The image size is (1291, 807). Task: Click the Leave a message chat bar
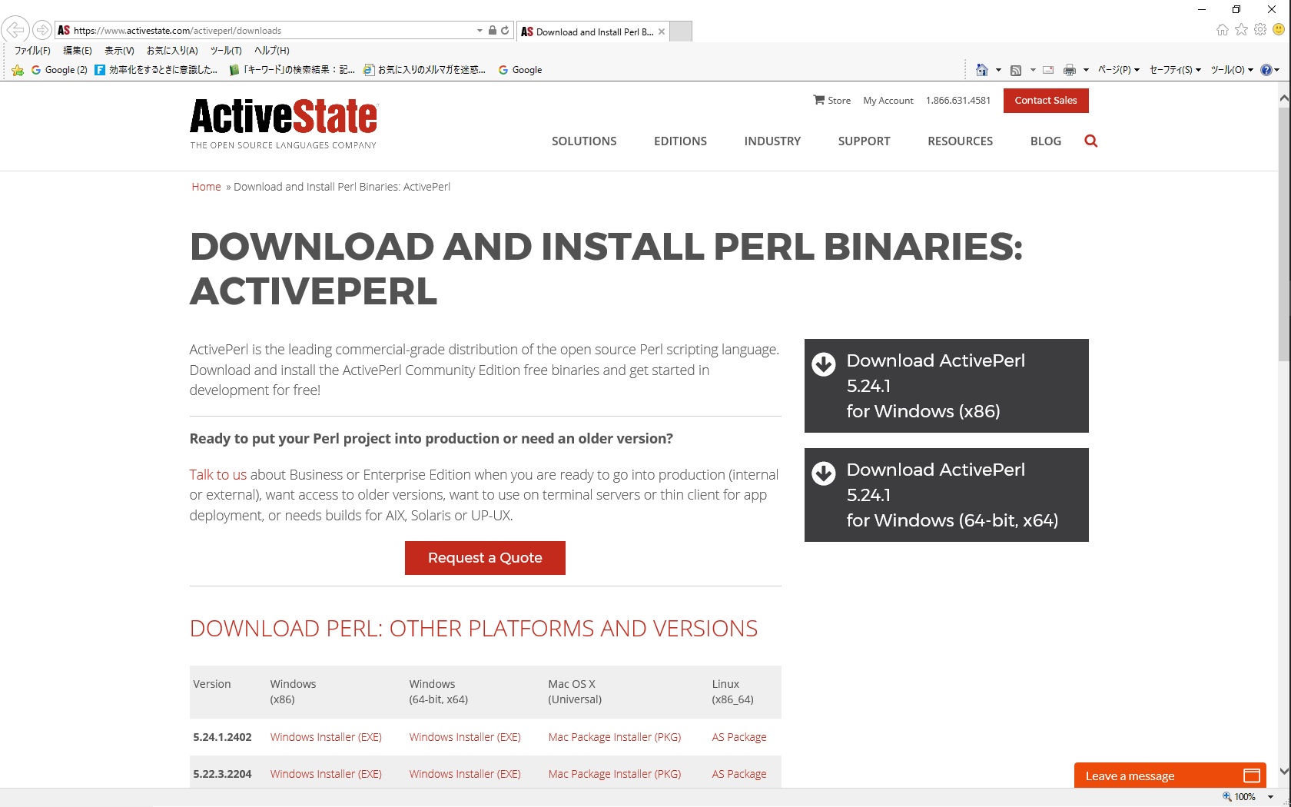[x=1170, y=775]
